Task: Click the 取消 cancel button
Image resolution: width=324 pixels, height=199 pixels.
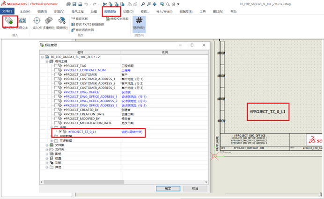Action: (195, 188)
